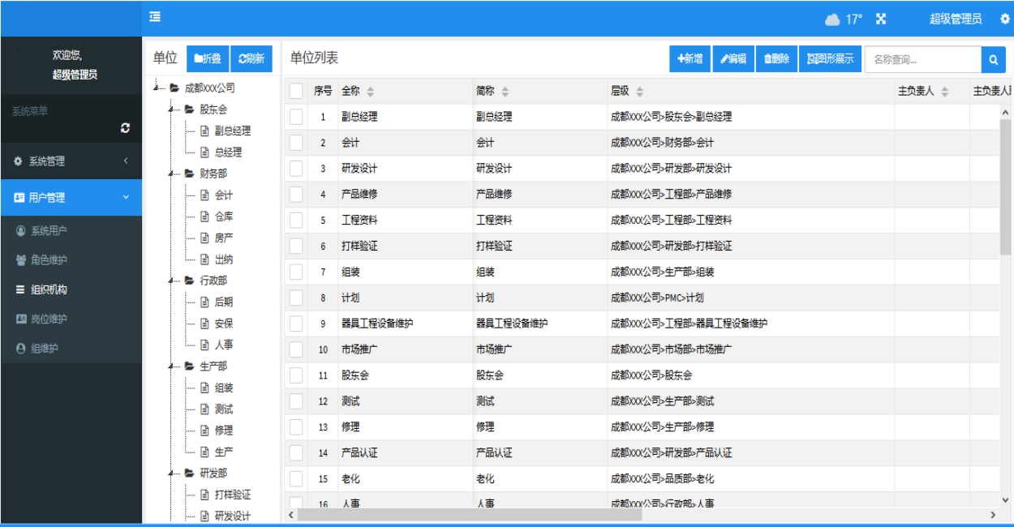1014x527 pixels.
Task: Click the file icon beside 安保
Action: (x=204, y=323)
